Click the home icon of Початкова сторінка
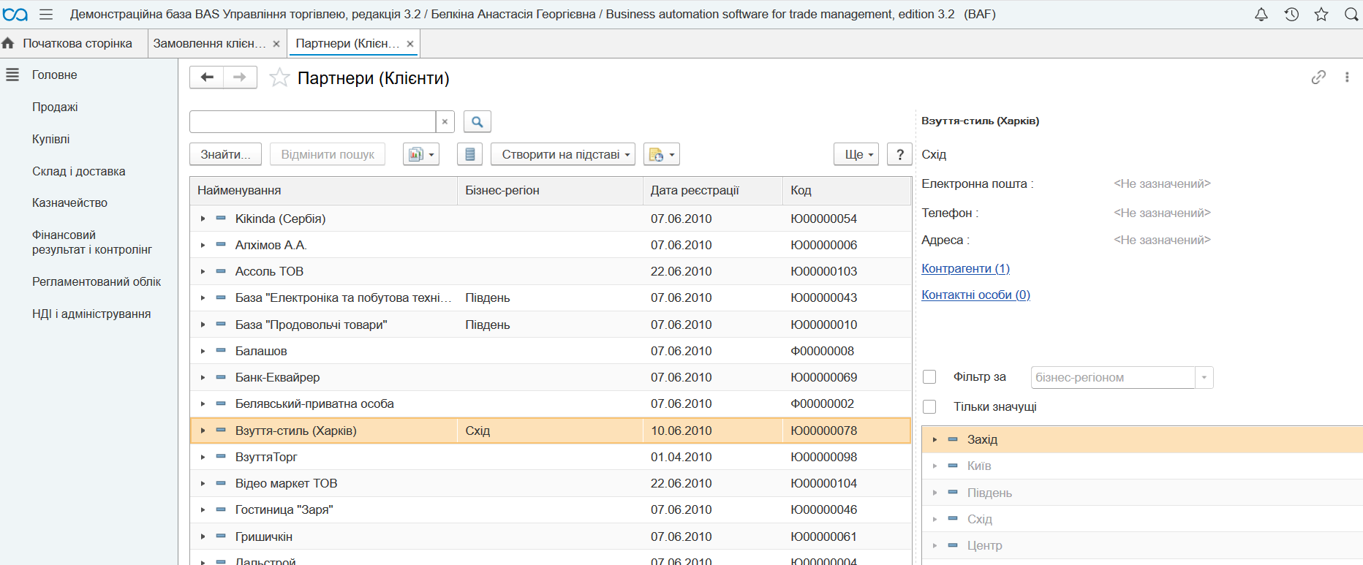 point(8,44)
